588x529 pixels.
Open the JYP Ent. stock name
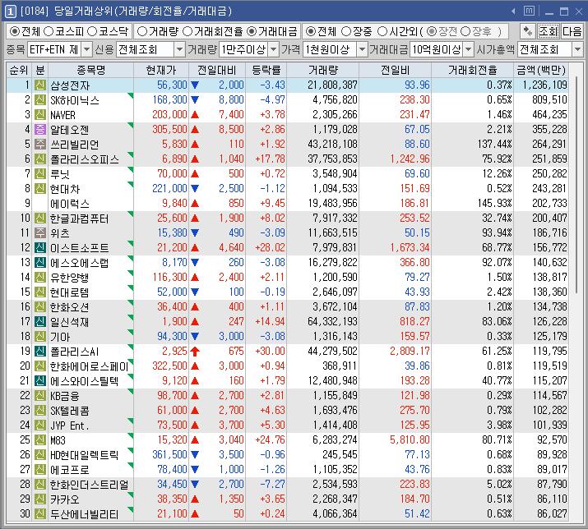point(70,425)
